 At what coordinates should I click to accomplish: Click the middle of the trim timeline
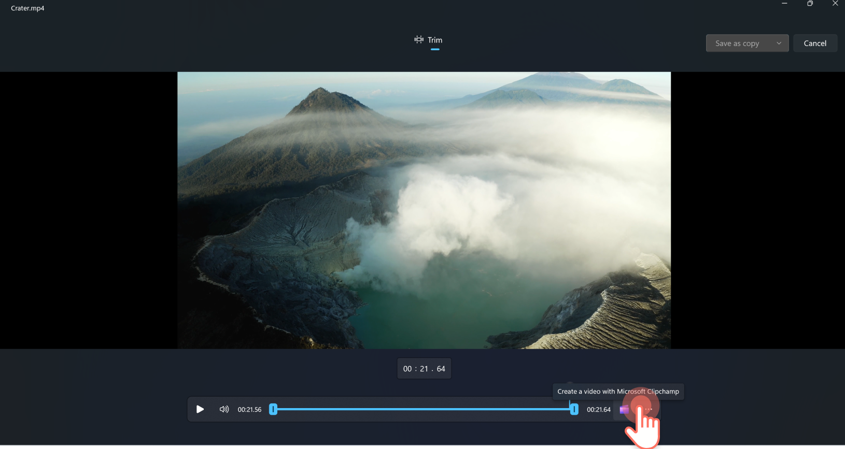(x=424, y=409)
